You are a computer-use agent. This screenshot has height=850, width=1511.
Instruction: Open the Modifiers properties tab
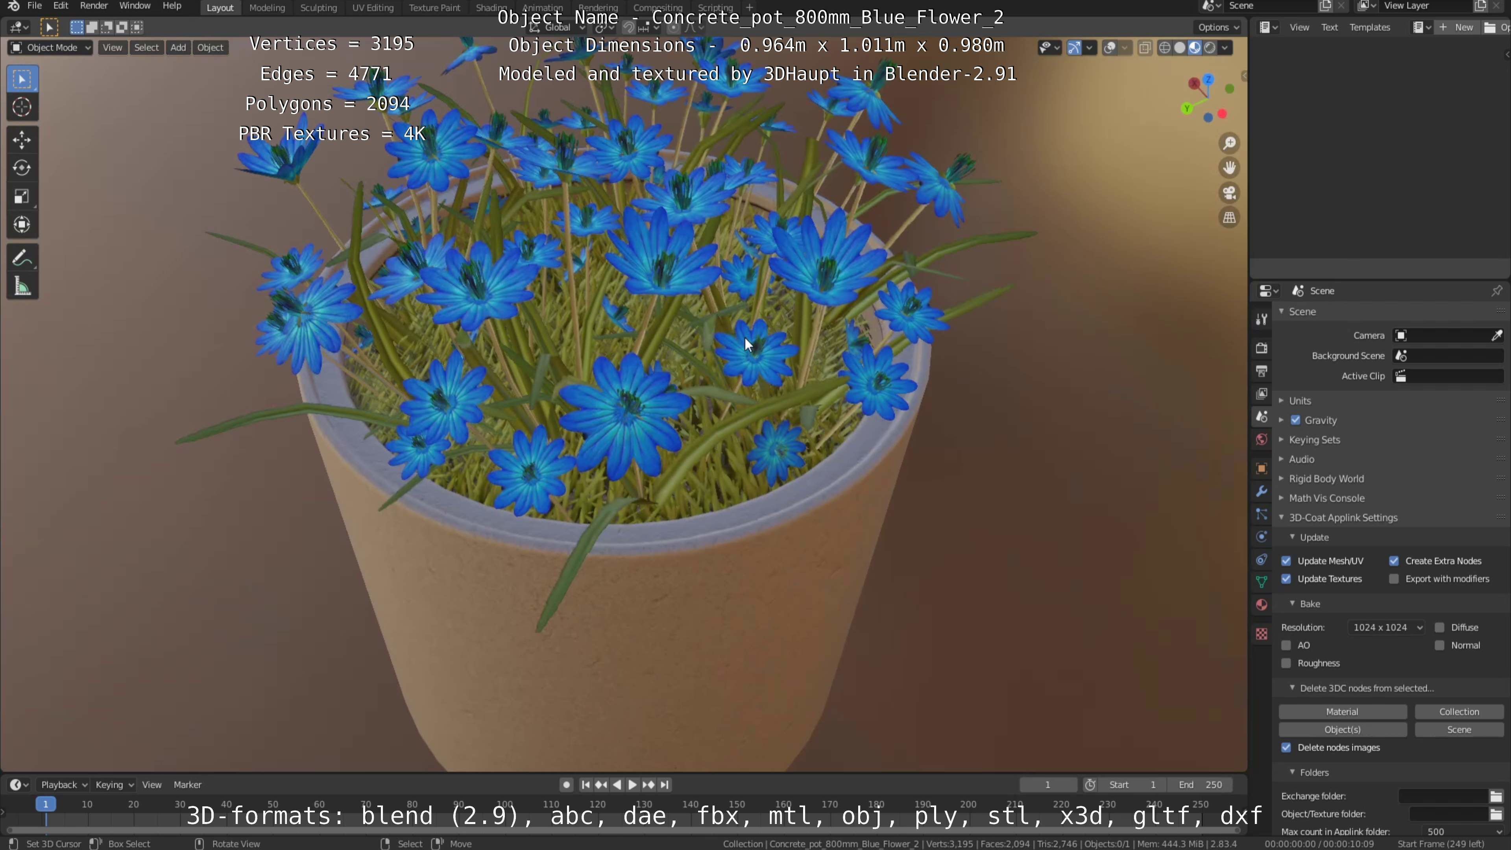click(x=1262, y=491)
